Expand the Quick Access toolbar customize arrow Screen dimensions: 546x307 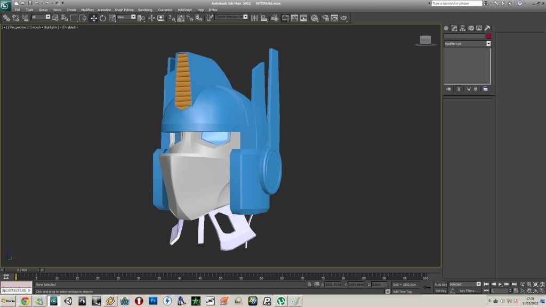coord(63,3)
